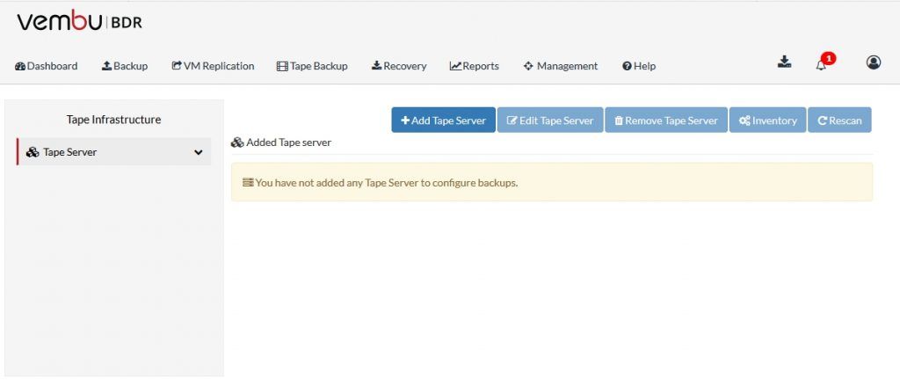This screenshot has width=900, height=387.
Task: Click the Remove Tape Server button
Action: point(666,120)
